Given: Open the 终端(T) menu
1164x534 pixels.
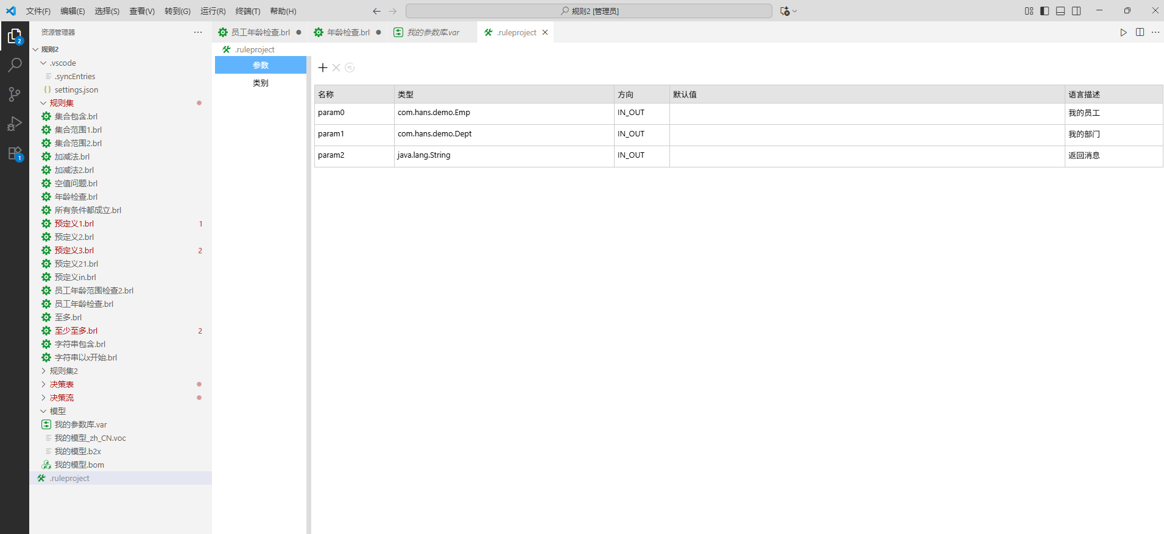Looking at the screenshot, I should pos(247,11).
